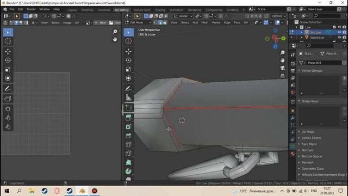Open Modifier properties wrench tab
The height and width of the screenshot is (196, 348).
[293, 118]
